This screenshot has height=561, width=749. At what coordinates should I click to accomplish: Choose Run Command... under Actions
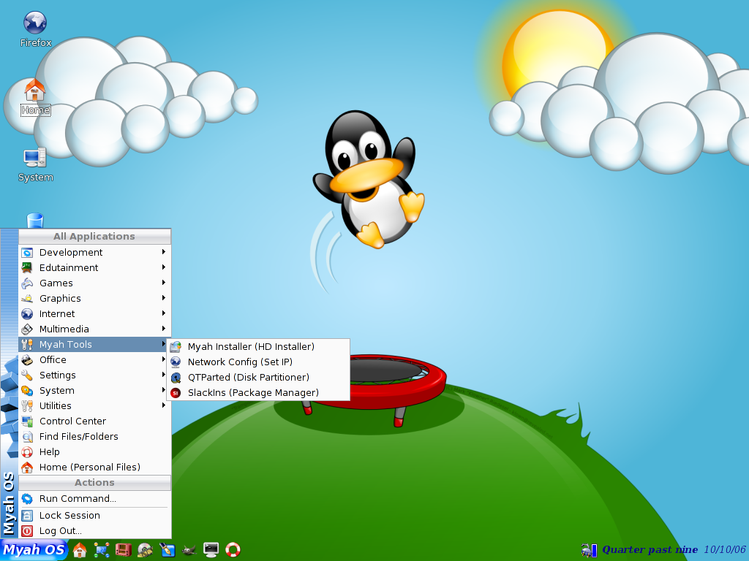pos(94,498)
